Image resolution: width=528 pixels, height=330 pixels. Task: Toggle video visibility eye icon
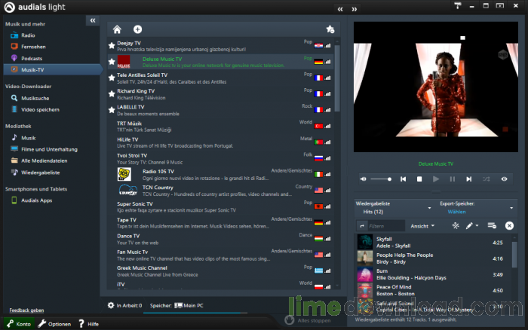(x=504, y=179)
